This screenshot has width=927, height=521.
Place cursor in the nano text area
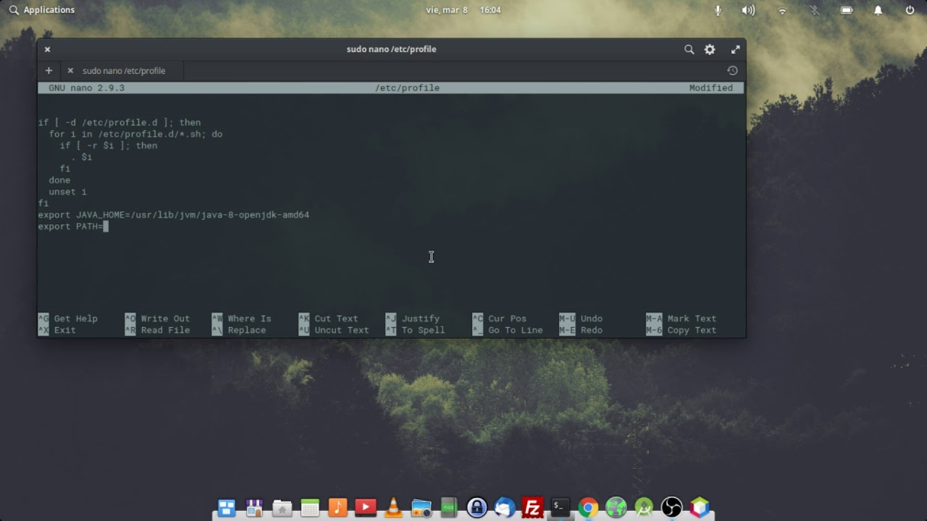coord(391,203)
